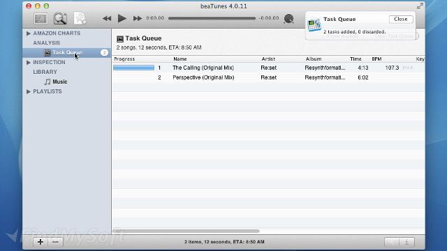Image resolution: width=447 pixels, height=251 pixels.
Task: Select Task Queue in sidebar
Action: point(67,53)
